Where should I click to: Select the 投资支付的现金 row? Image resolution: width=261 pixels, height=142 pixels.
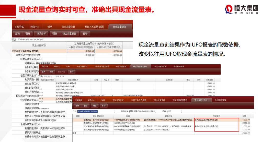coord(39,132)
